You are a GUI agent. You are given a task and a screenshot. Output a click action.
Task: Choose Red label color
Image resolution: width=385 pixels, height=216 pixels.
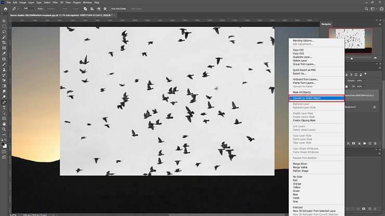point(295,180)
